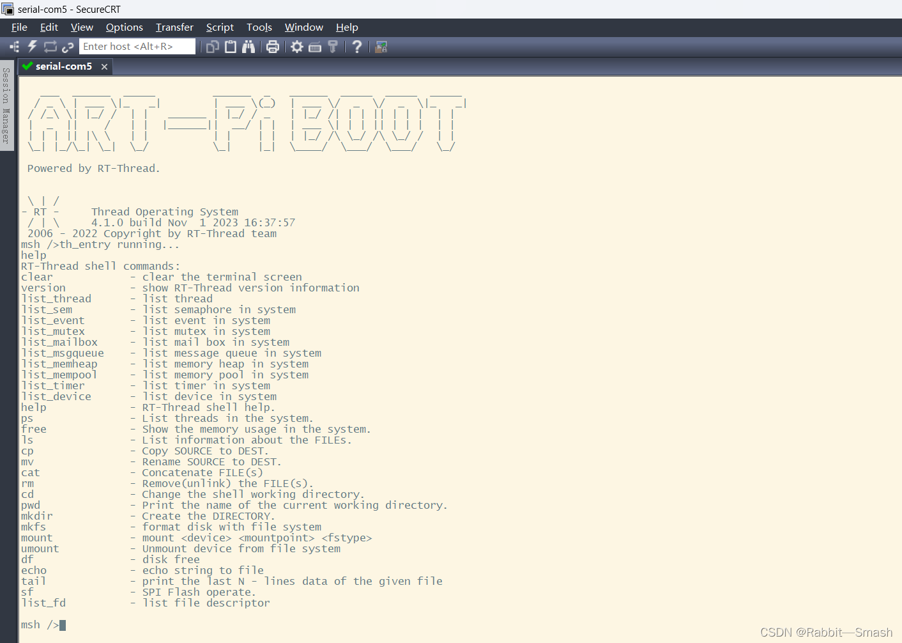Open the Window menu
The height and width of the screenshot is (643, 902).
point(304,27)
